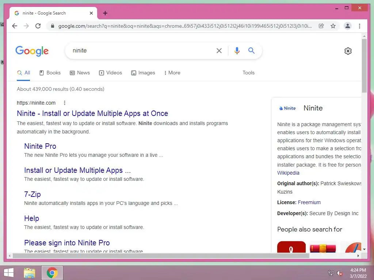Click the Chrome icon in the taskbar
This screenshot has width=374, height=280.
52,273
